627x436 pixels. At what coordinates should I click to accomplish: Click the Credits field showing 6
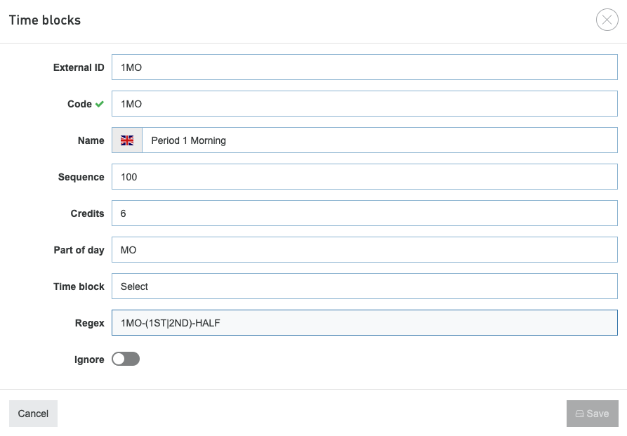(364, 213)
